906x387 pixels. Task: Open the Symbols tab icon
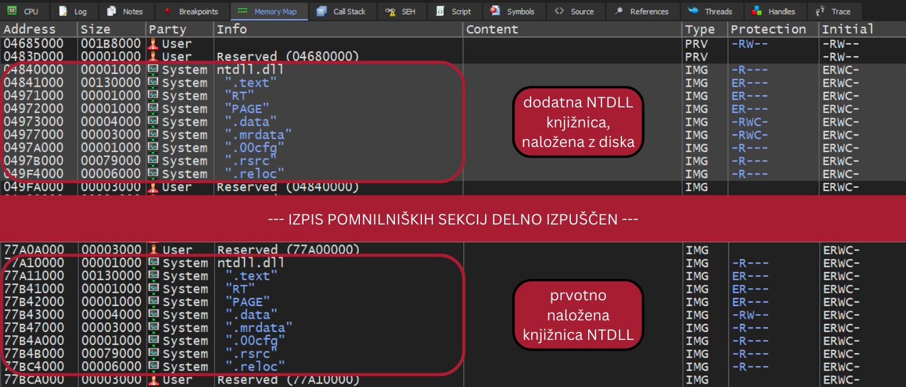pyautogui.click(x=495, y=11)
